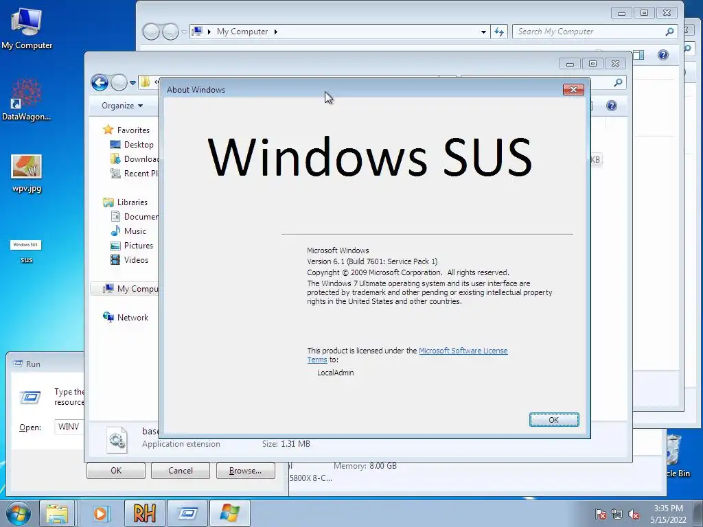The height and width of the screenshot is (527, 703).
Task: Open Windows Explorer from taskbar
Action: click(58, 513)
